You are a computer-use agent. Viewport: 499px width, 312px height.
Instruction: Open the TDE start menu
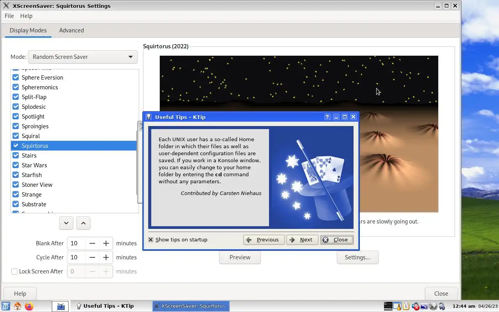(6, 306)
